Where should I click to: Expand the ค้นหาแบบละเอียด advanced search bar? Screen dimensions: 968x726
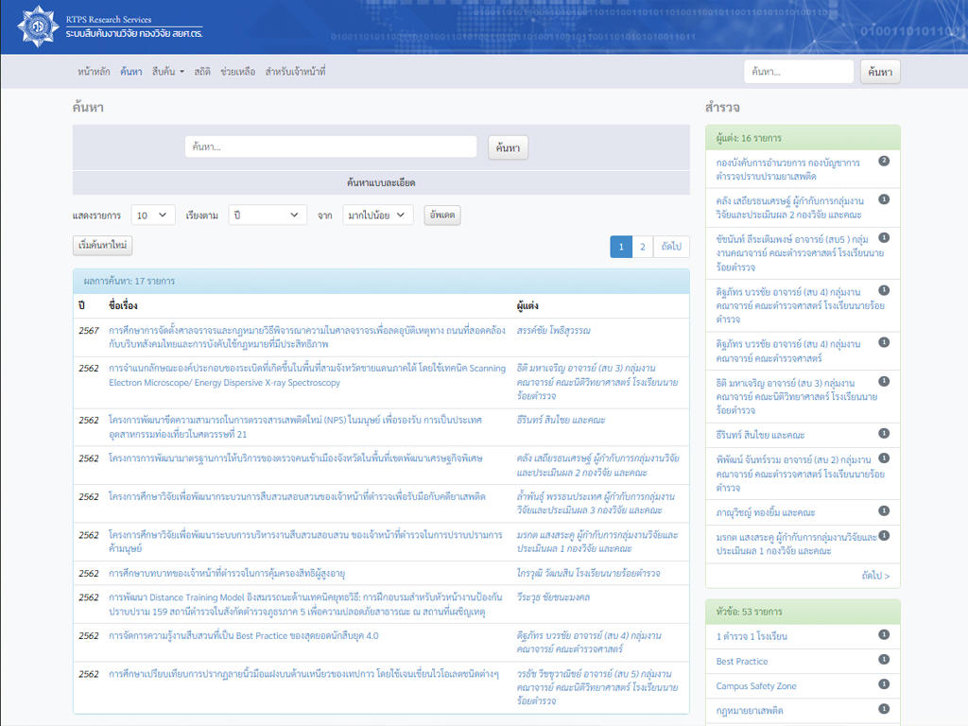coord(381,182)
